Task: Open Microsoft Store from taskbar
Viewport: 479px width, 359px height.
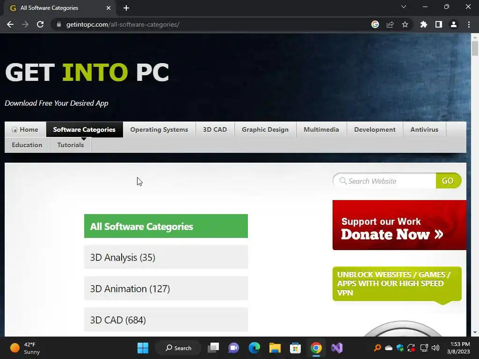Action: (x=295, y=348)
